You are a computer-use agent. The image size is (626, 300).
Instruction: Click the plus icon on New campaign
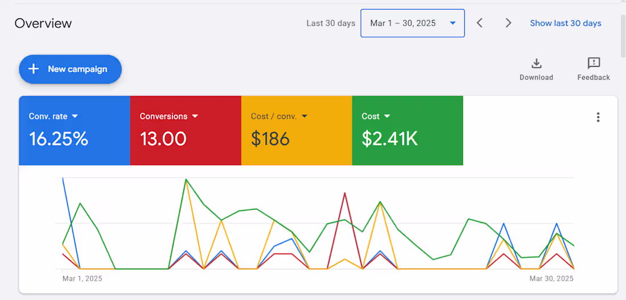click(x=34, y=69)
